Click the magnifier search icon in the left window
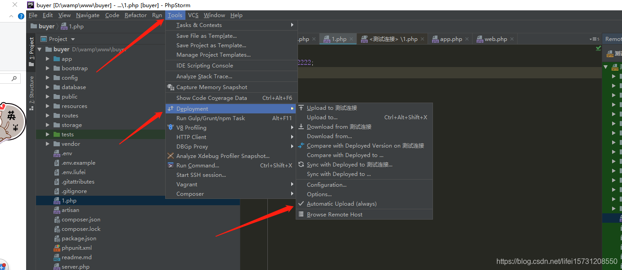The image size is (622, 270). pos(14,79)
